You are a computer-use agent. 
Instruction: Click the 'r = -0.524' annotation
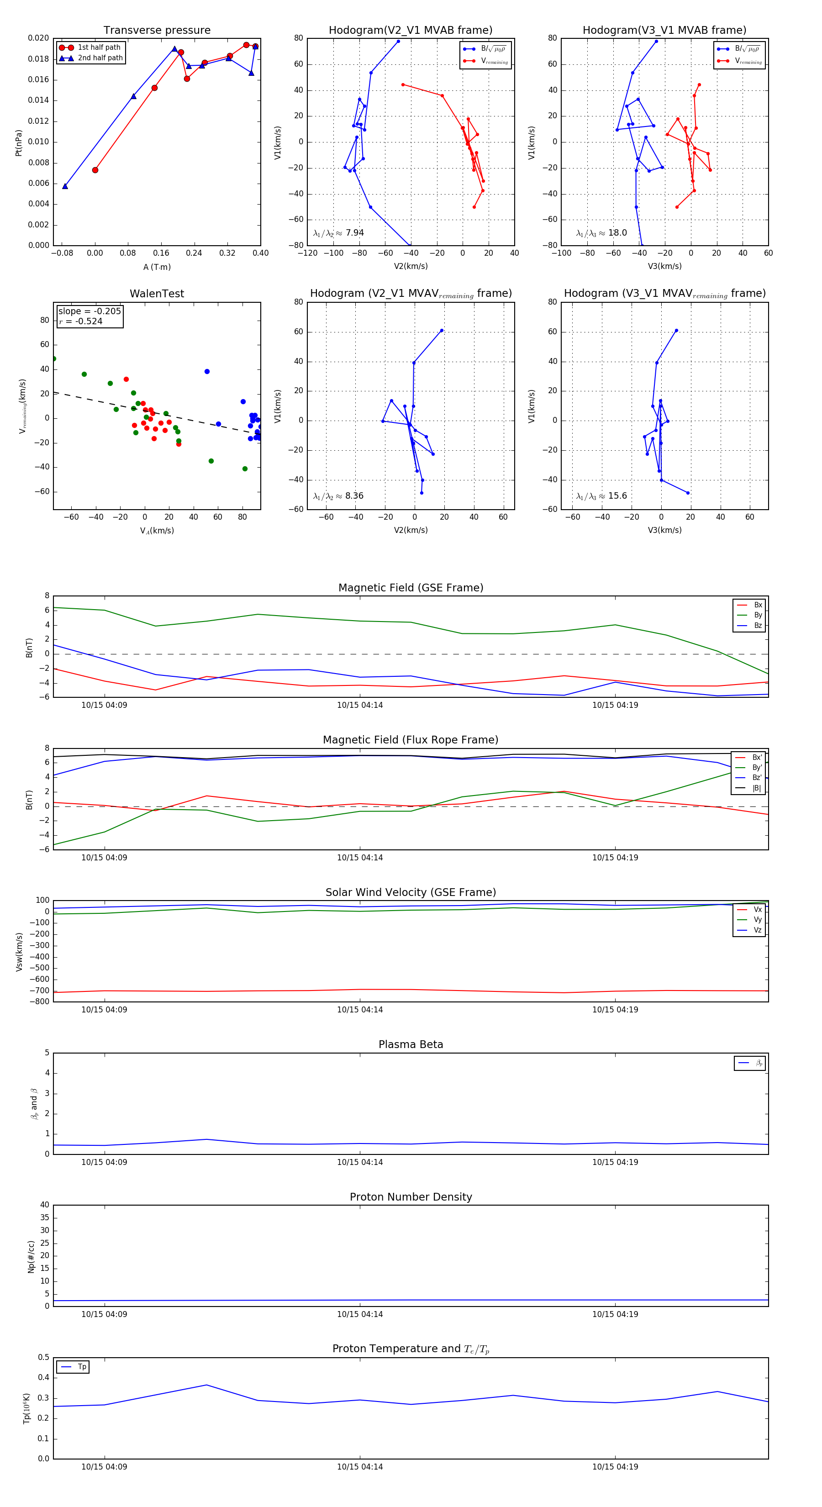[81, 321]
